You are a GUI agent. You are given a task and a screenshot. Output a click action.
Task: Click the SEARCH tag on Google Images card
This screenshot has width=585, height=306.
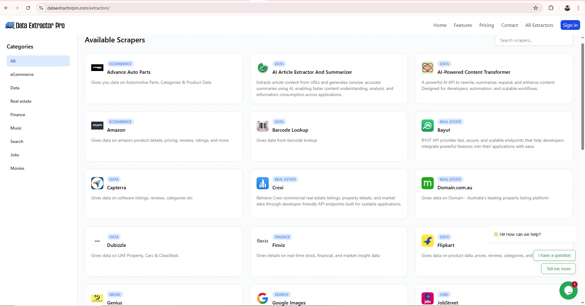[281, 295]
